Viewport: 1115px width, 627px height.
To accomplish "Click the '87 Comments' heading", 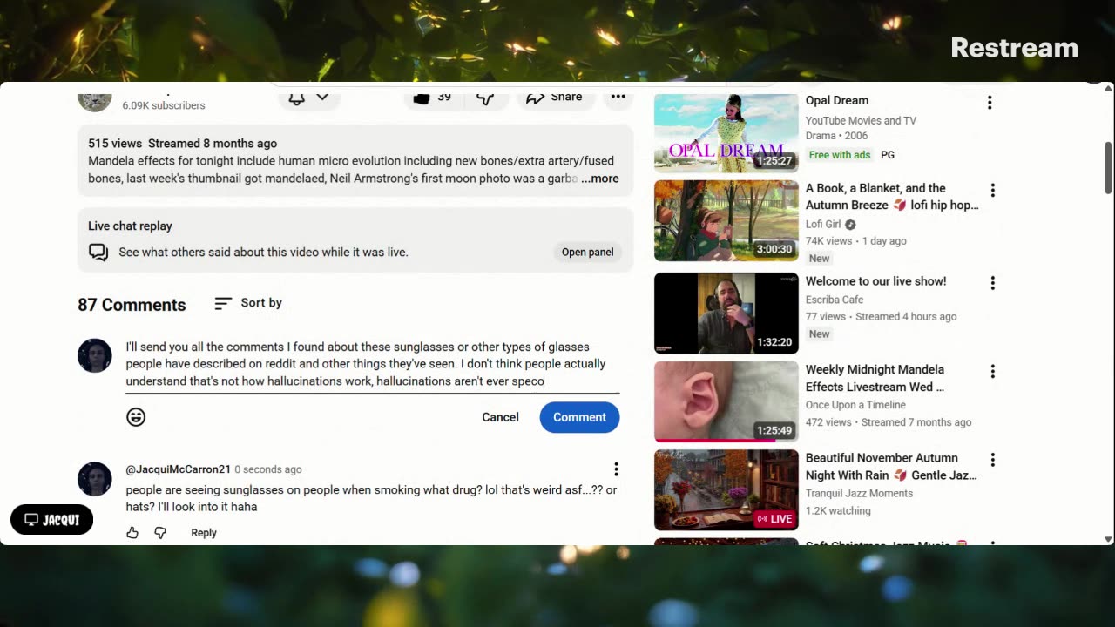I will point(132,305).
